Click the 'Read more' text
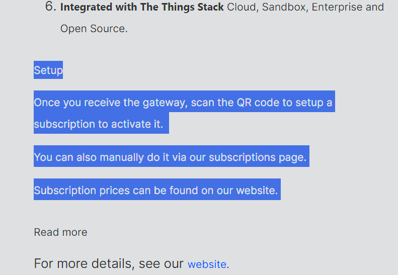This screenshot has width=398, height=275. [x=61, y=232]
